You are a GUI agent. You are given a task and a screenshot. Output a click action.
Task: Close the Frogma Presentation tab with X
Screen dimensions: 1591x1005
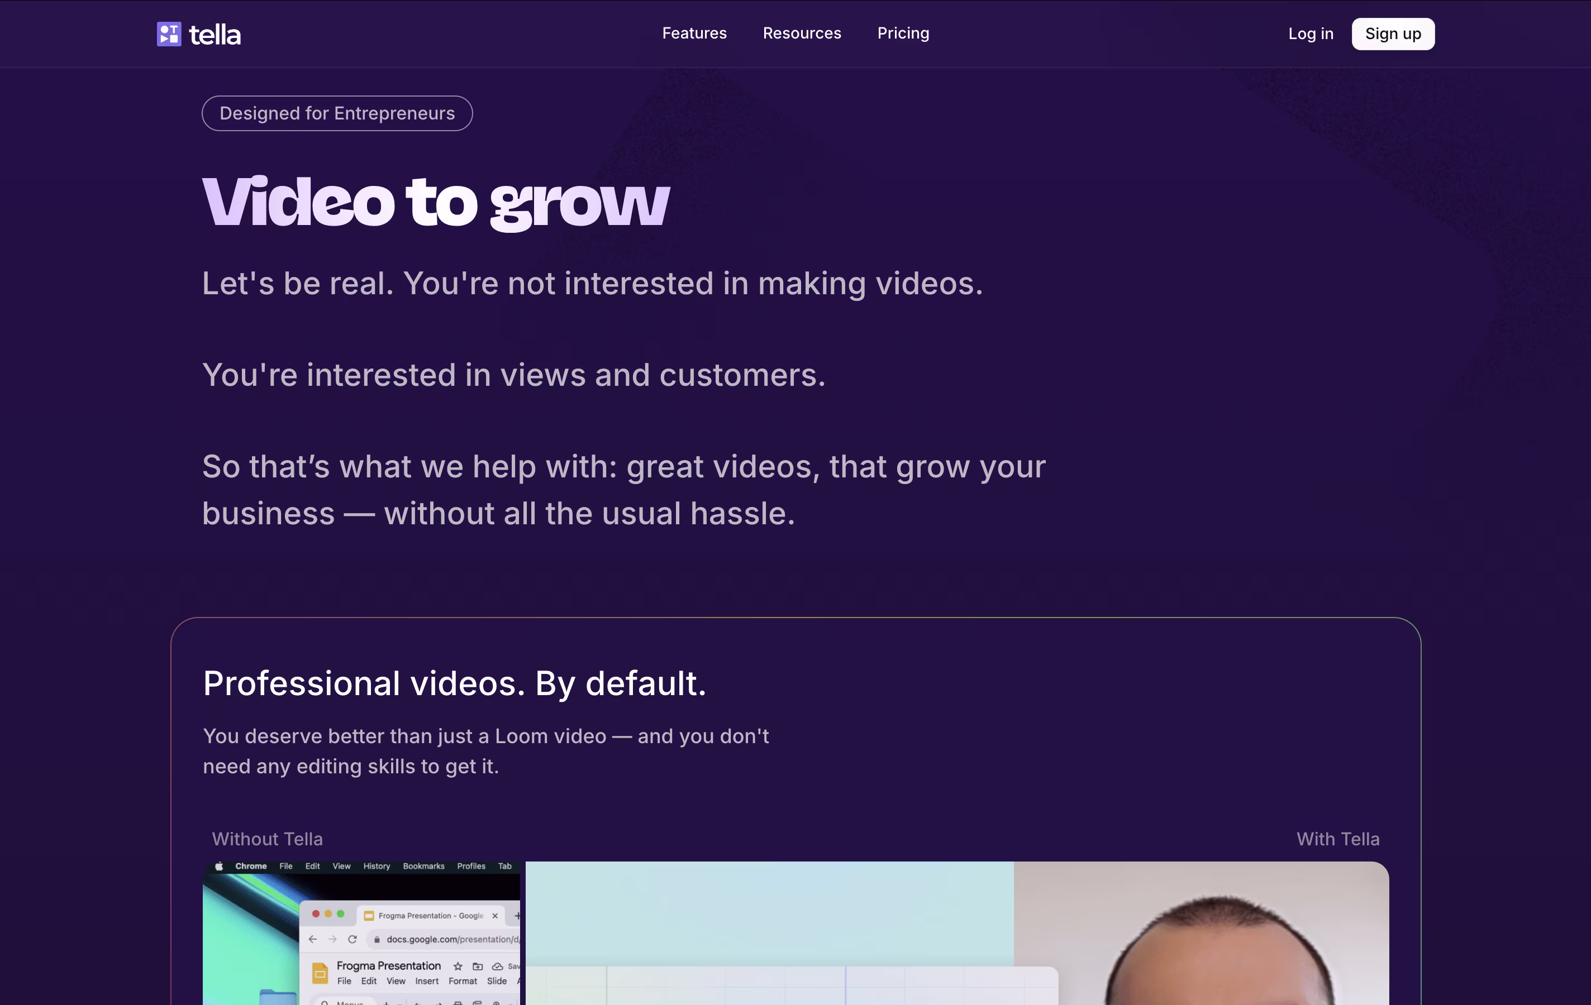point(495,915)
